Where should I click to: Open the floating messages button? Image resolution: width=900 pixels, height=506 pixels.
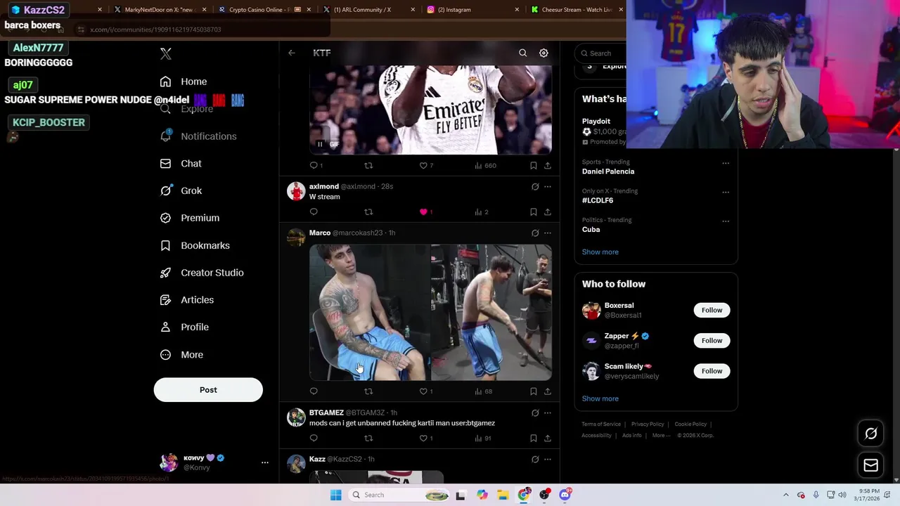click(870, 465)
